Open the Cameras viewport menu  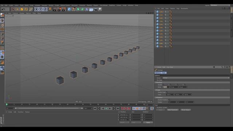15,13
